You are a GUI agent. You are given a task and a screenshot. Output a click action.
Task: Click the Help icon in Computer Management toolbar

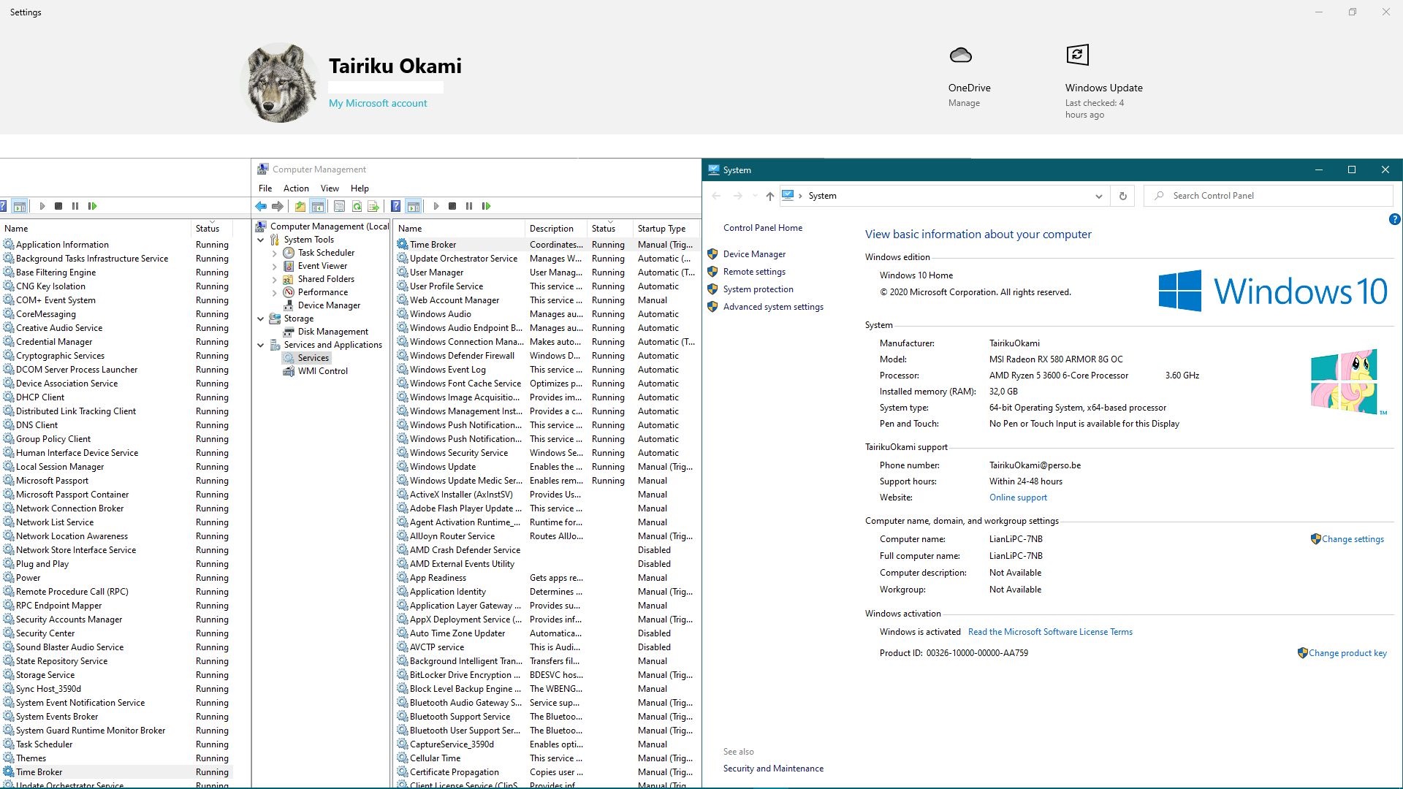[x=395, y=206]
